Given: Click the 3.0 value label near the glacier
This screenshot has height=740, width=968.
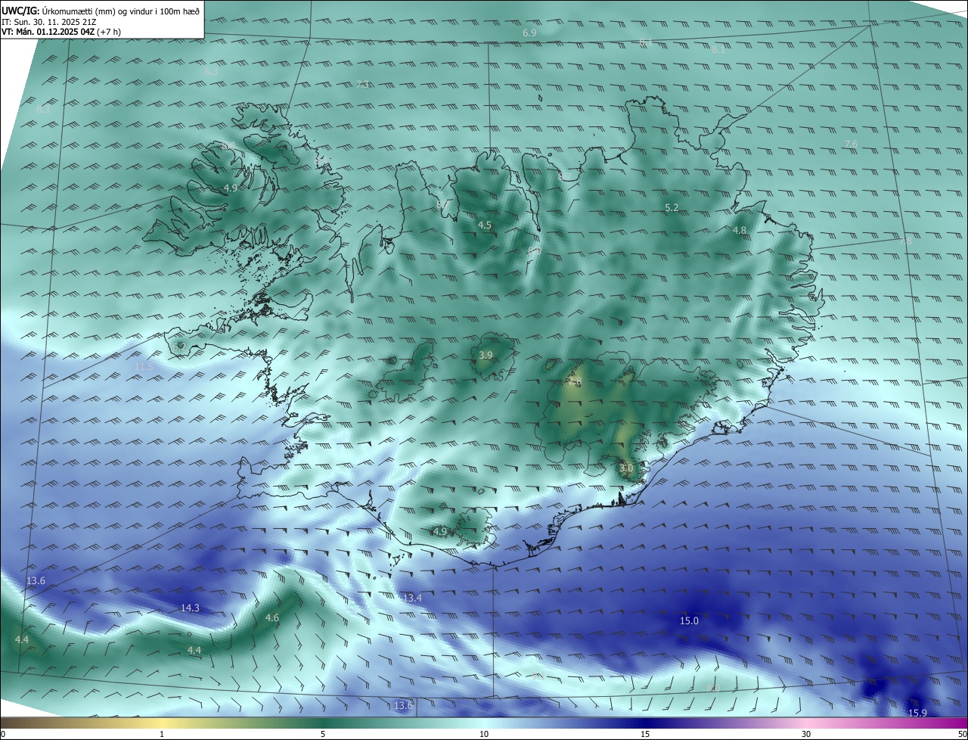Looking at the screenshot, I should coord(626,469).
